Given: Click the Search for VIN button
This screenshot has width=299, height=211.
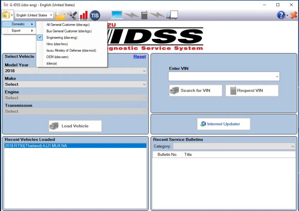Looking at the screenshot, I should click(x=196, y=91).
